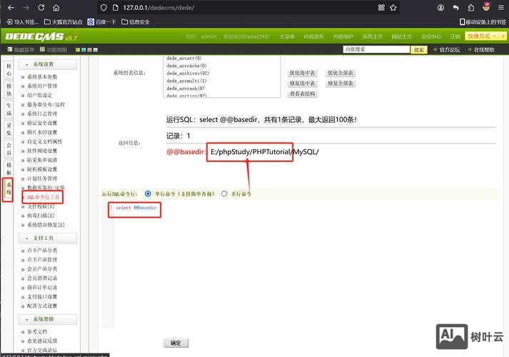Click the shield icon in the address bar

point(104,7)
